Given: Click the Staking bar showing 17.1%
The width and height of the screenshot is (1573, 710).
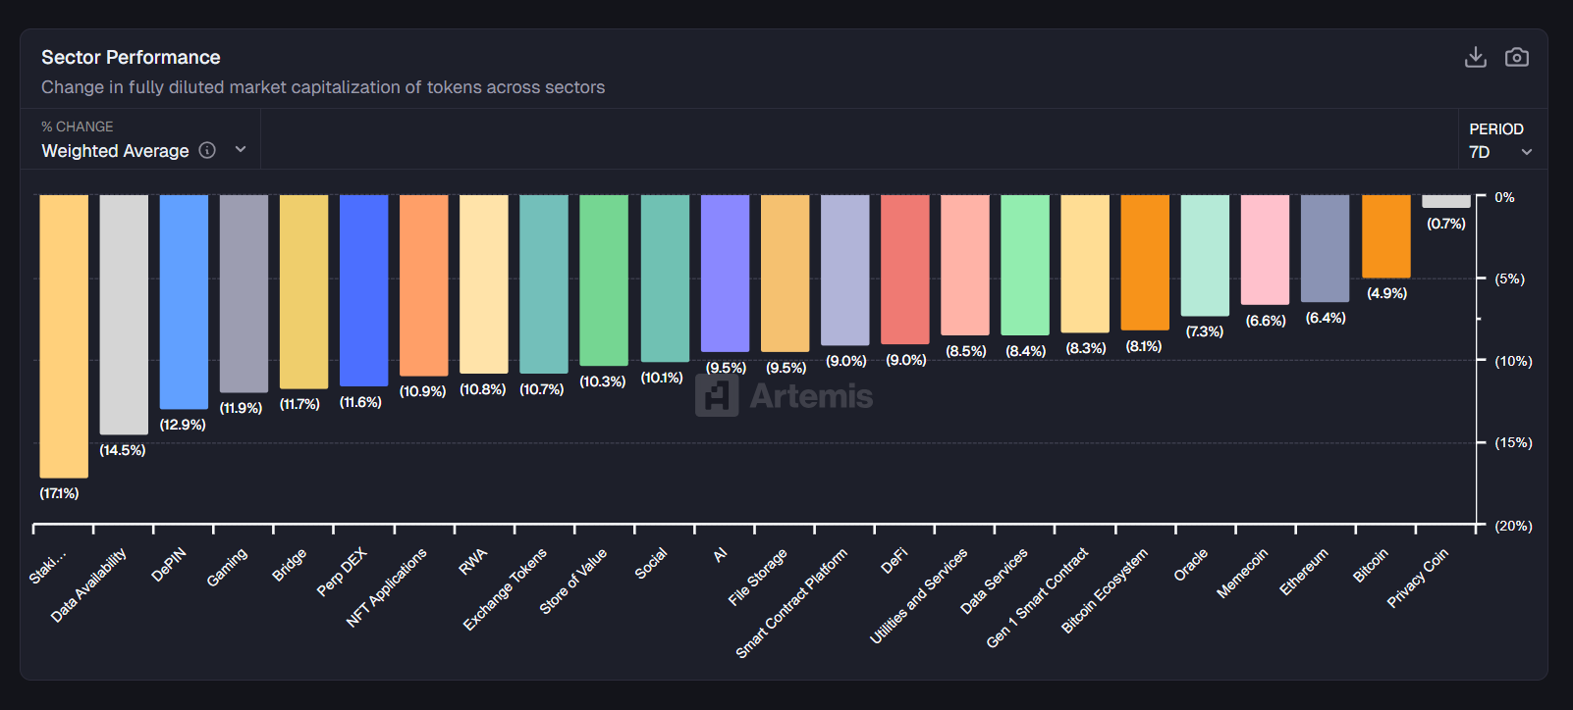Looking at the screenshot, I should [x=64, y=335].
